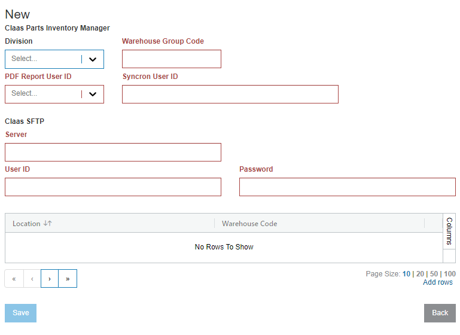This screenshot has height=335, width=460.
Task: Set page size to 100
Action: pyautogui.click(x=450, y=274)
